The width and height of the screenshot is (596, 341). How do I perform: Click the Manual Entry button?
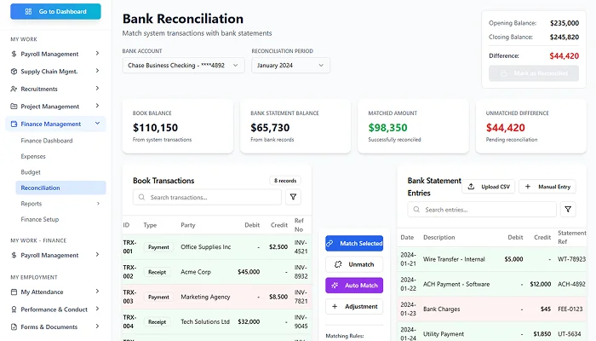(x=547, y=186)
